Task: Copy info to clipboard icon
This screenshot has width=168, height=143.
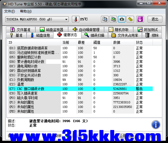Action: click(x=105, y=19)
